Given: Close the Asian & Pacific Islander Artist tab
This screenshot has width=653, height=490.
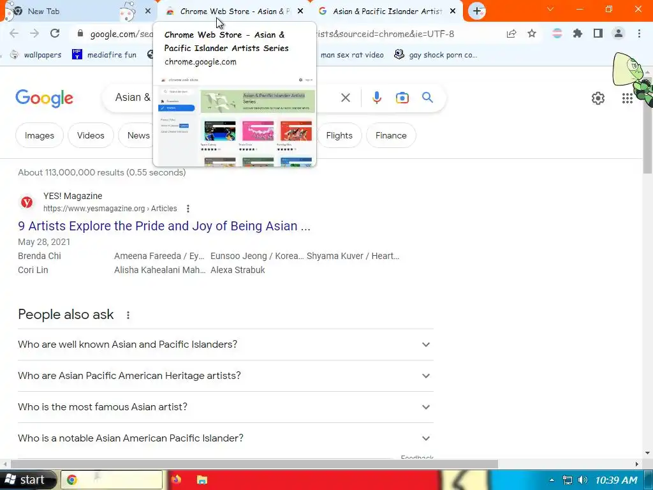Looking at the screenshot, I should (453, 11).
